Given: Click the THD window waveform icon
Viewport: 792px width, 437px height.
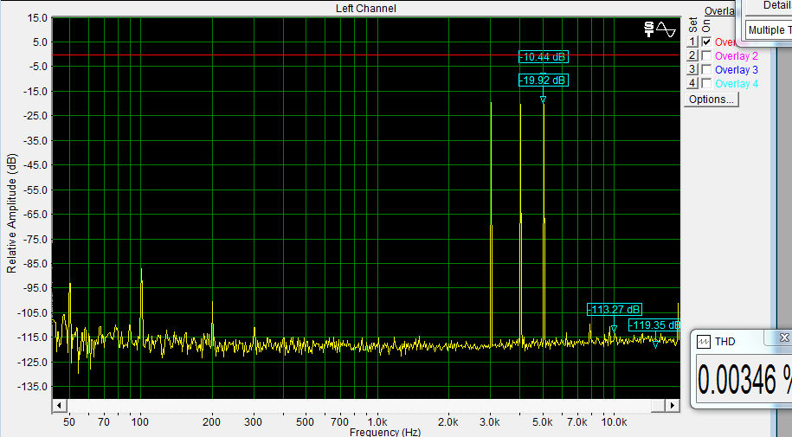Looking at the screenshot, I should pos(704,342).
